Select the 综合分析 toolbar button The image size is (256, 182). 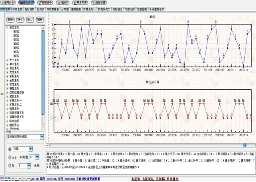26,3
